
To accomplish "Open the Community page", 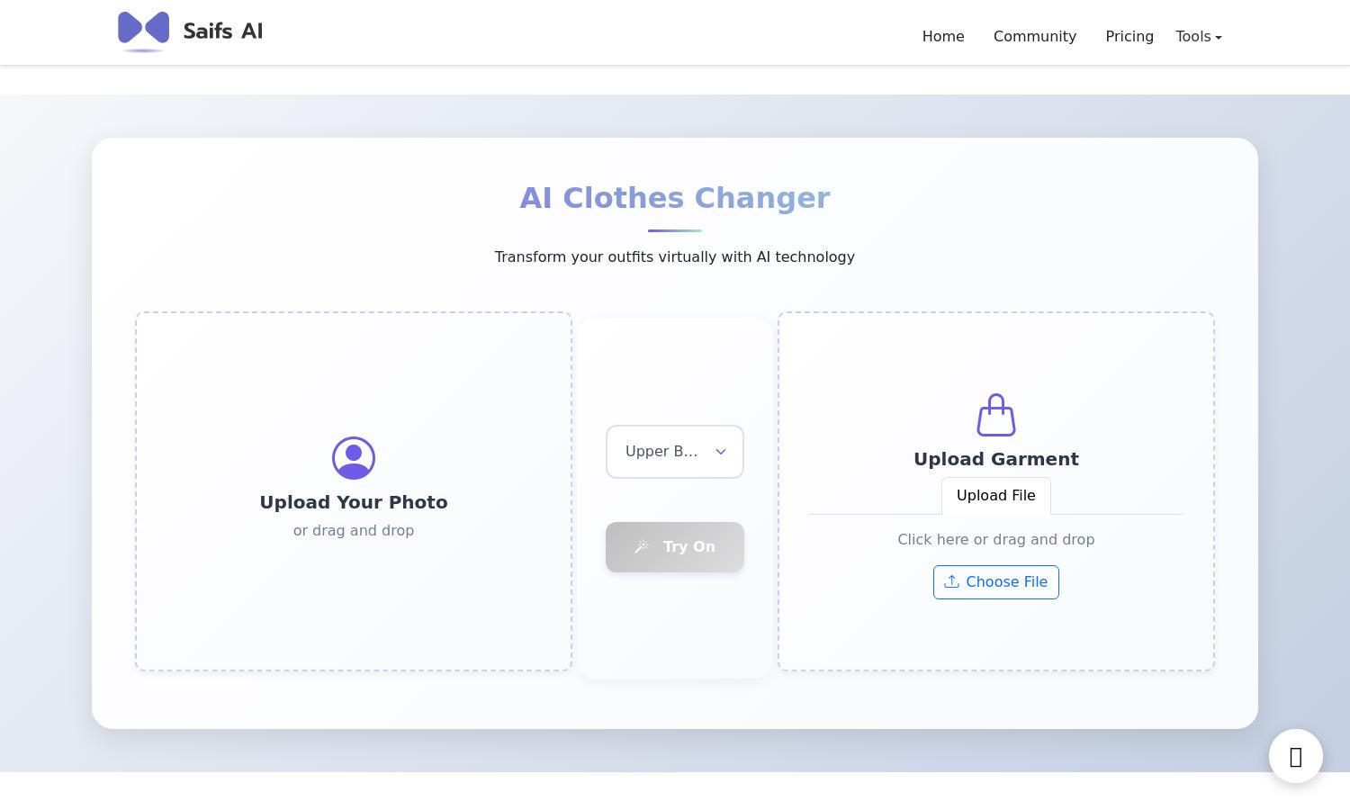I will 1035,36.
